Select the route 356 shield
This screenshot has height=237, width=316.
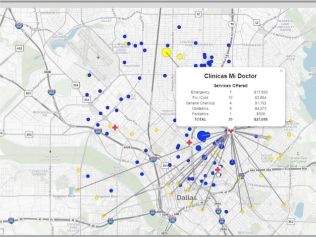click(x=29, y=135)
